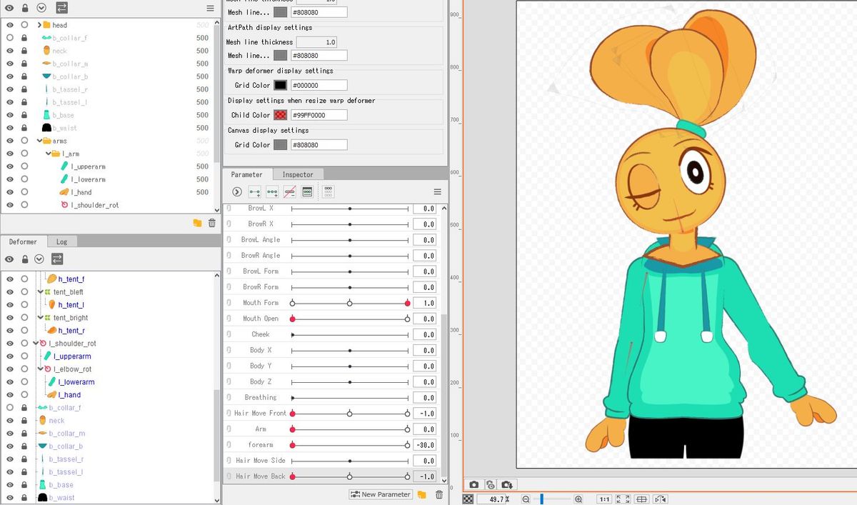Screen dimensions: 857x505
Task: Click the parts panel header lock-all icon
Action: (x=25, y=7)
